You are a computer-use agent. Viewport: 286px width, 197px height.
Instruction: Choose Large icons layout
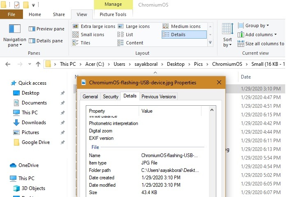click(x=134, y=26)
